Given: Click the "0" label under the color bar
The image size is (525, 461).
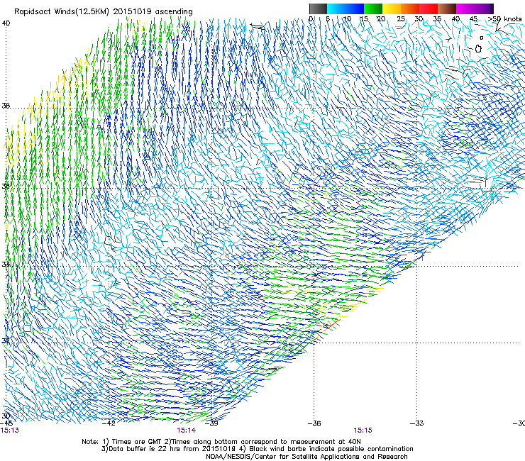Looking at the screenshot, I should click(x=311, y=19).
